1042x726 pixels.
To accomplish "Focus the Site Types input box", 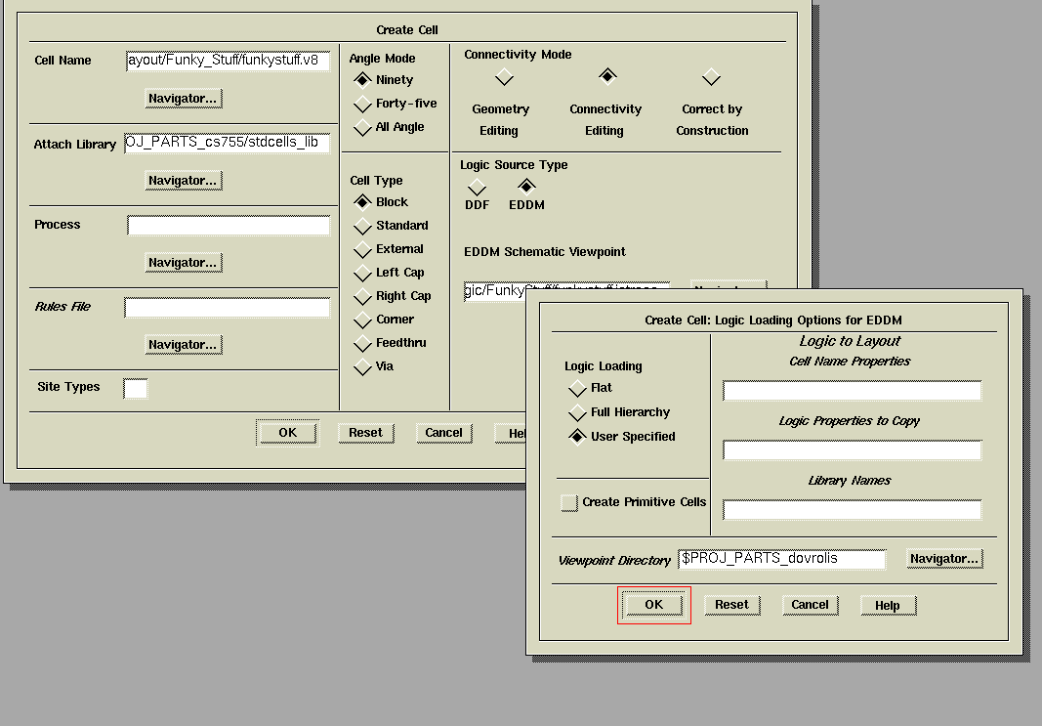I will (136, 389).
